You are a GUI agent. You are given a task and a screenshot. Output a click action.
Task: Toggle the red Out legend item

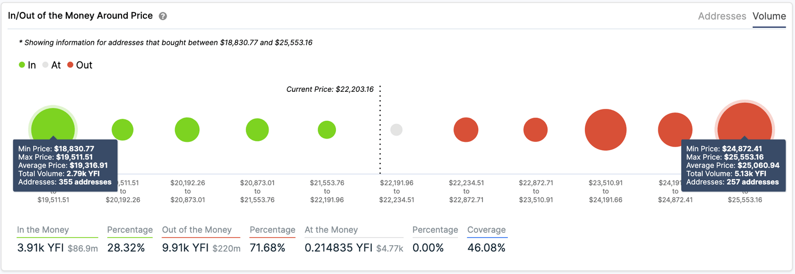pyautogui.click(x=79, y=65)
